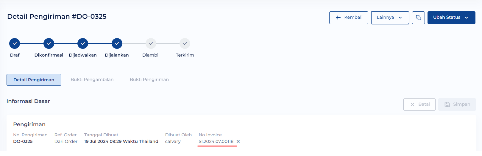Click the Dijalankan step checkmark circle
Image resolution: width=482 pixels, height=156 pixels.
pos(117,43)
